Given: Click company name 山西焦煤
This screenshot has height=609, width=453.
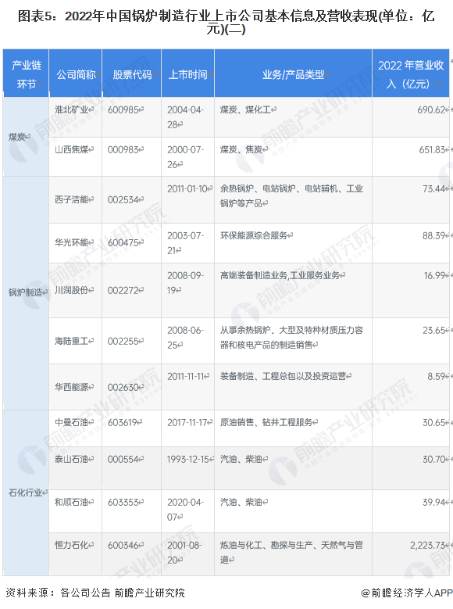Looking at the screenshot, I should point(72,149).
